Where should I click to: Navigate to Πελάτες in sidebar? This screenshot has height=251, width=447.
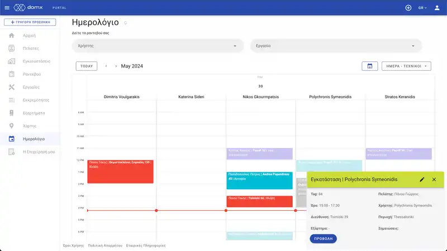[x=31, y=48]
